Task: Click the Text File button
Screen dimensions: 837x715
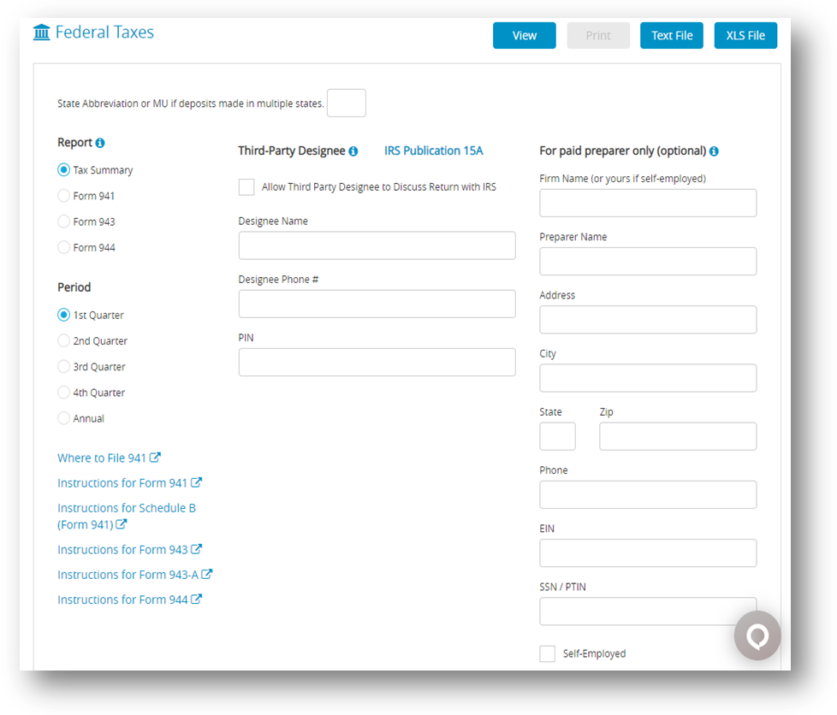Action: click(x=671, y=35)
